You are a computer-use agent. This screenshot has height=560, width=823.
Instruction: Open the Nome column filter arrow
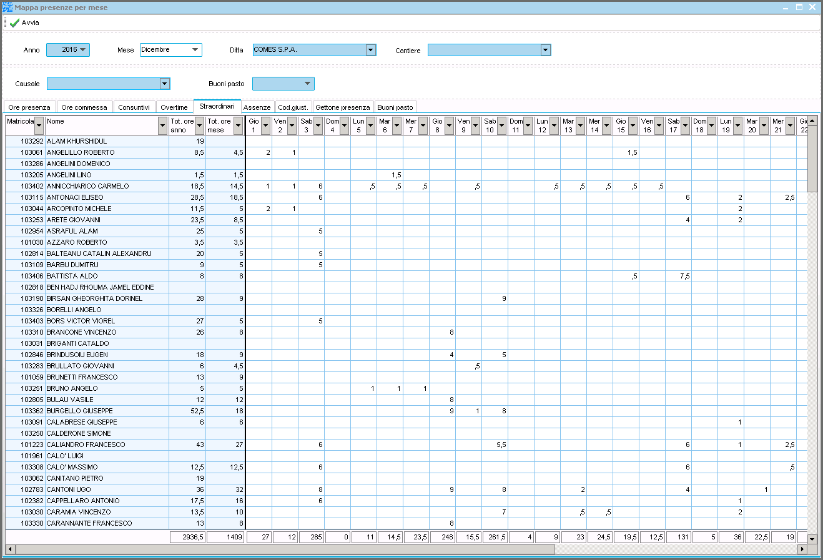click(x=163, y=126)
